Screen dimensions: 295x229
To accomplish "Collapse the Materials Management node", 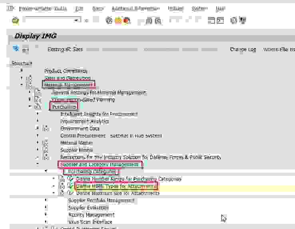I will point(21,85).
